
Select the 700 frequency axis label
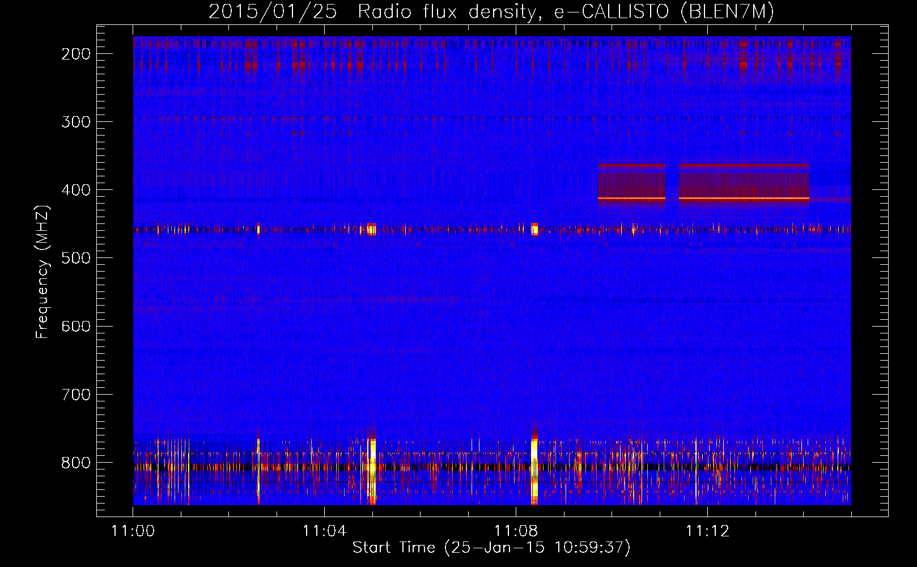(x=76, y=394)
